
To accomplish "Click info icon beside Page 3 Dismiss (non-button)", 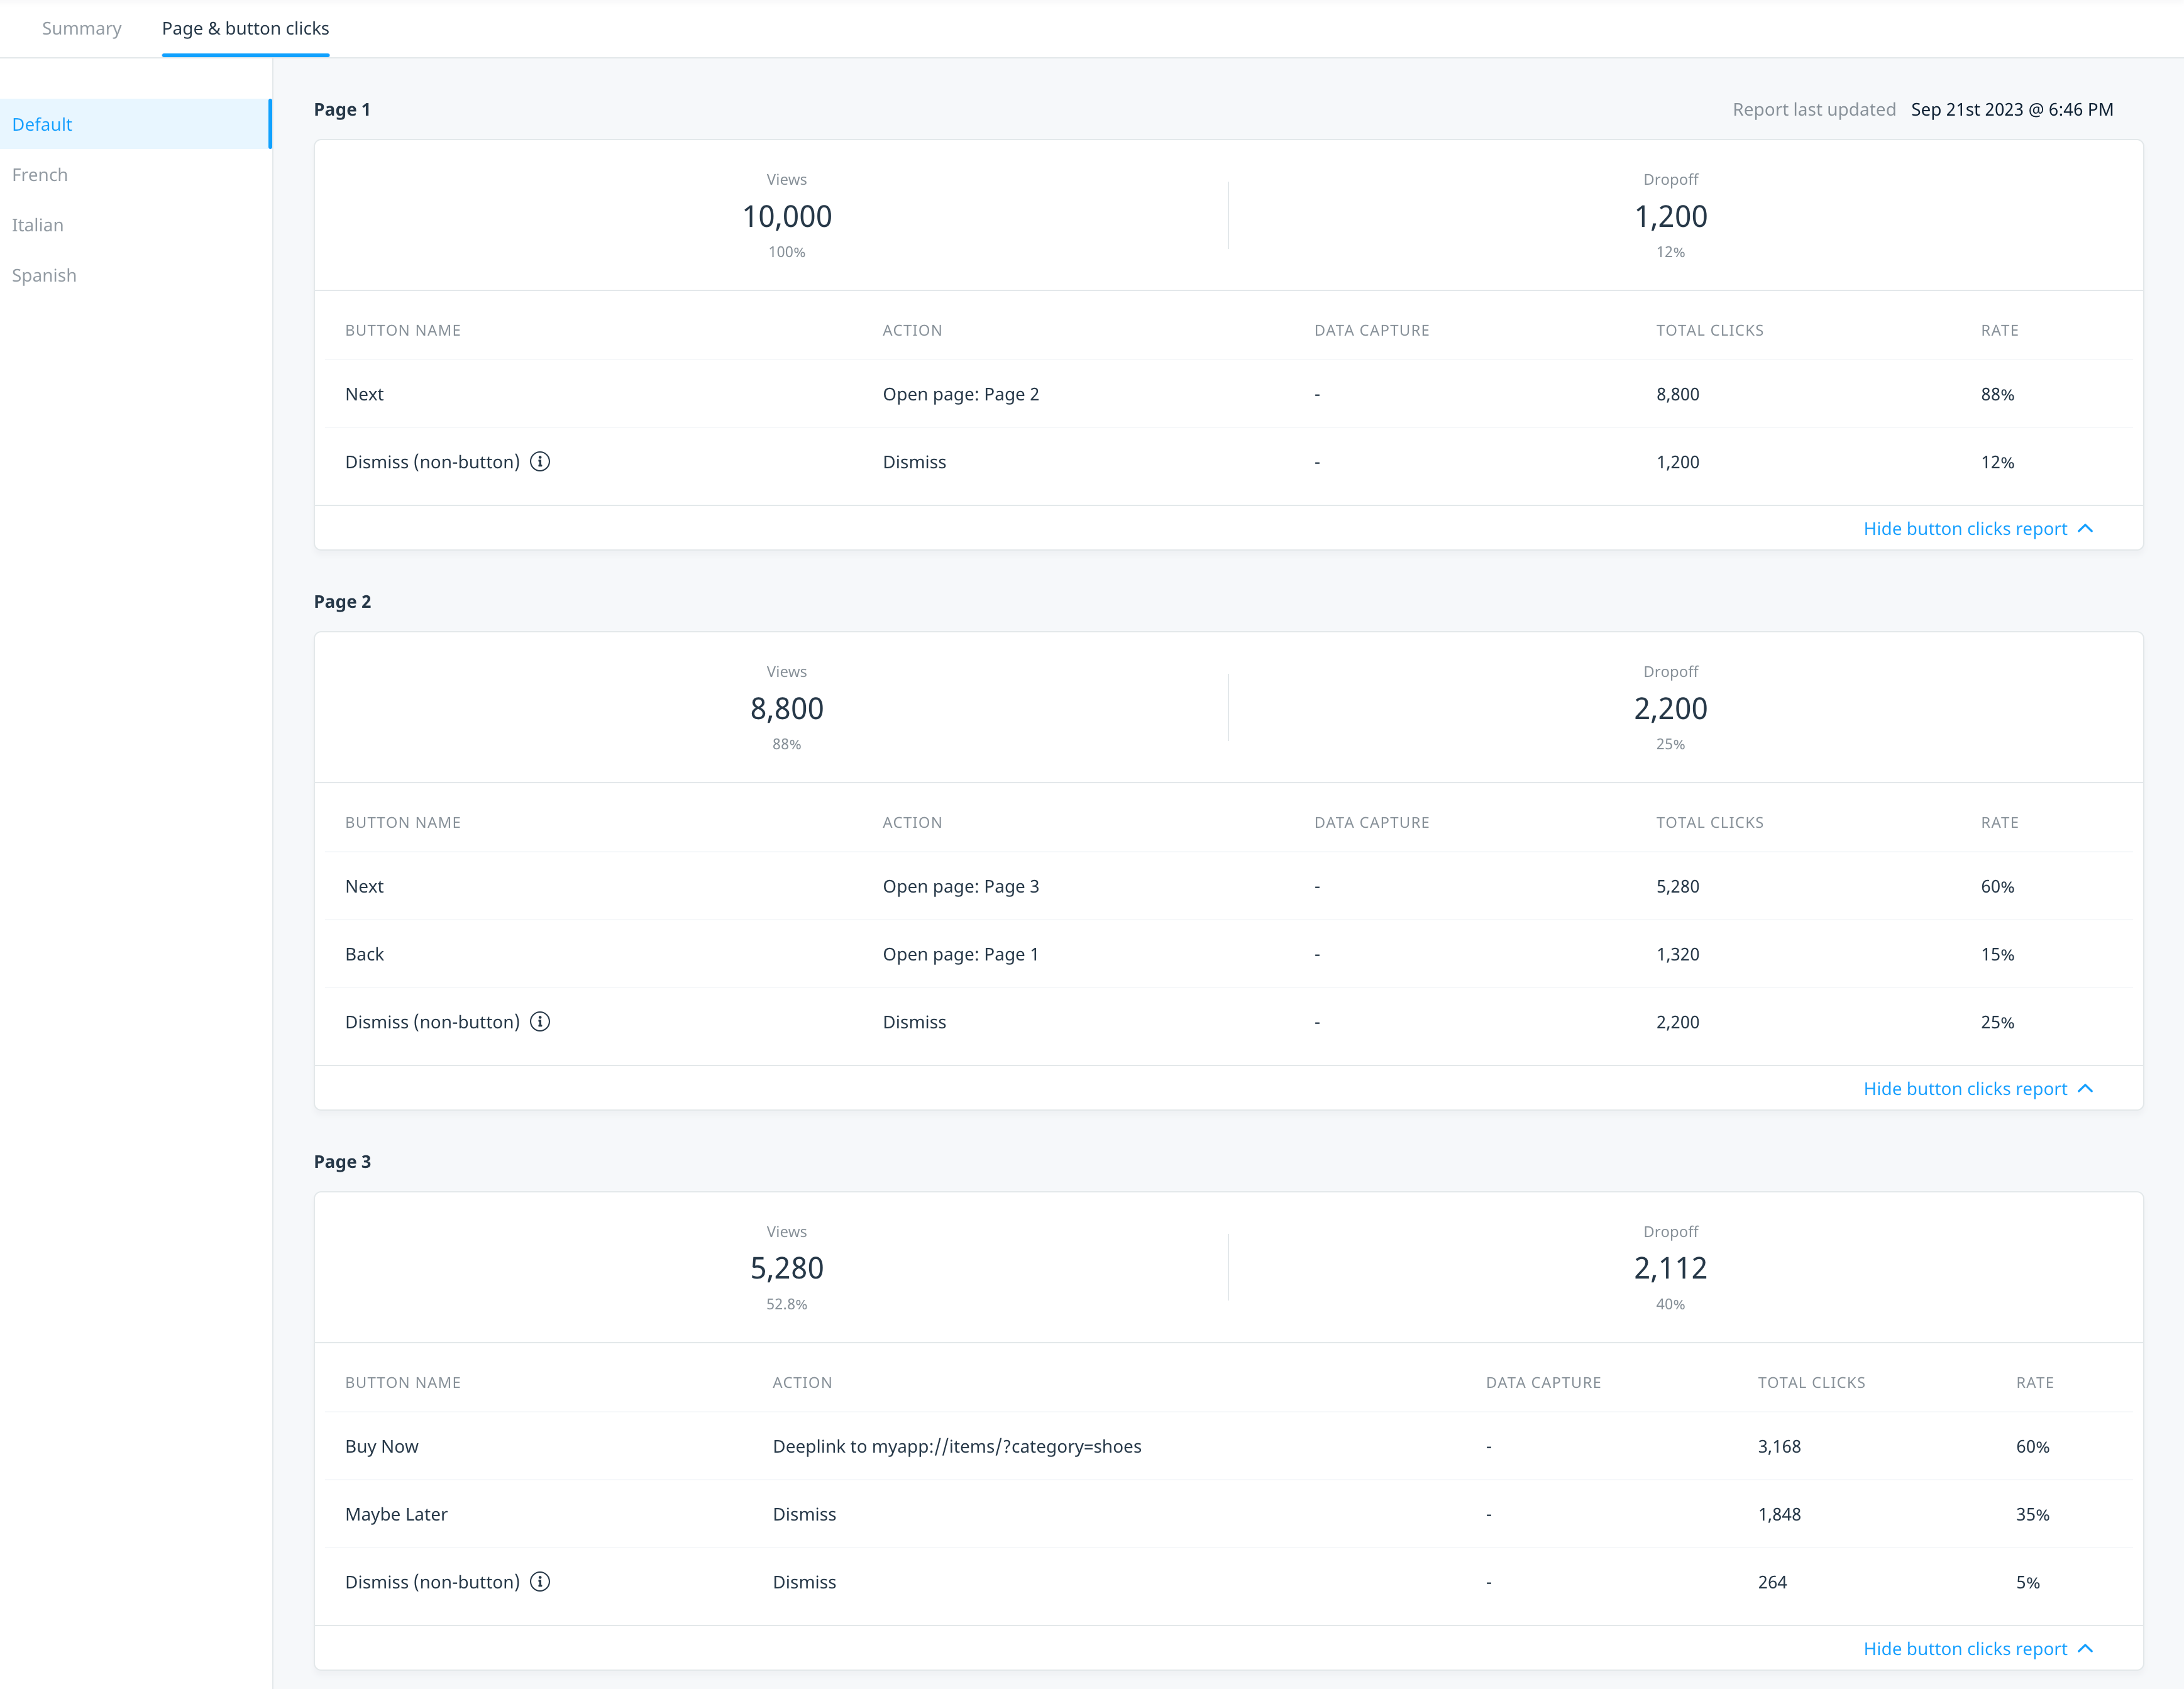I will click(x=540, y=1581).
